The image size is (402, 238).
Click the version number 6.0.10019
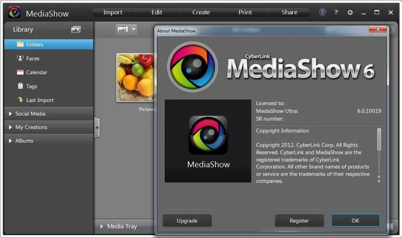point(369,111)
